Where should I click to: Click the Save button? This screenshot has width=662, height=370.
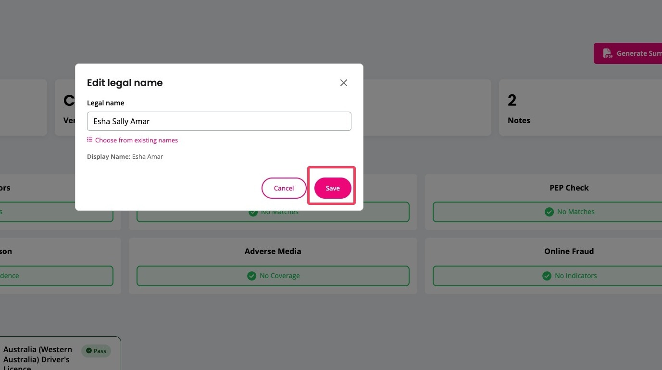333,188
